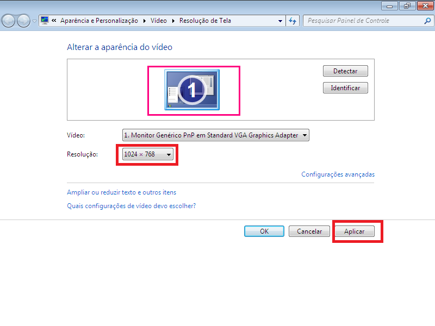Select monitor 1 thumbnail
The height and width of the screenshot is (326, 435).
point(192,90)
